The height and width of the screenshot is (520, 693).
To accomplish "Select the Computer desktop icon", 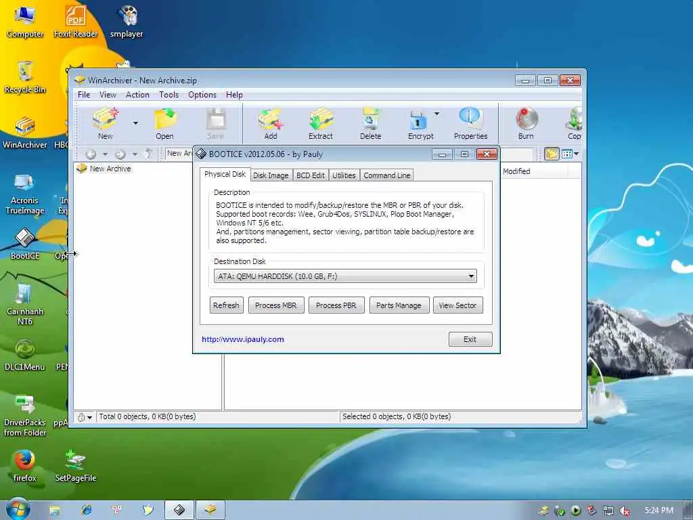I will point(25,21).
